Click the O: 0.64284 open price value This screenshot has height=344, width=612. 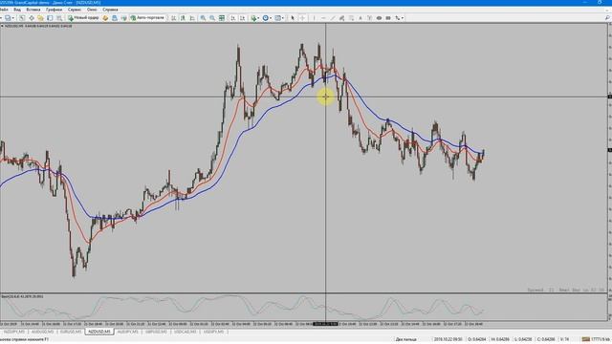pyautogui.click(x=477, y=339)
